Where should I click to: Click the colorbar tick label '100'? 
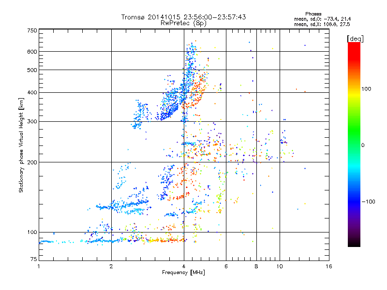(x=366, y=89)
